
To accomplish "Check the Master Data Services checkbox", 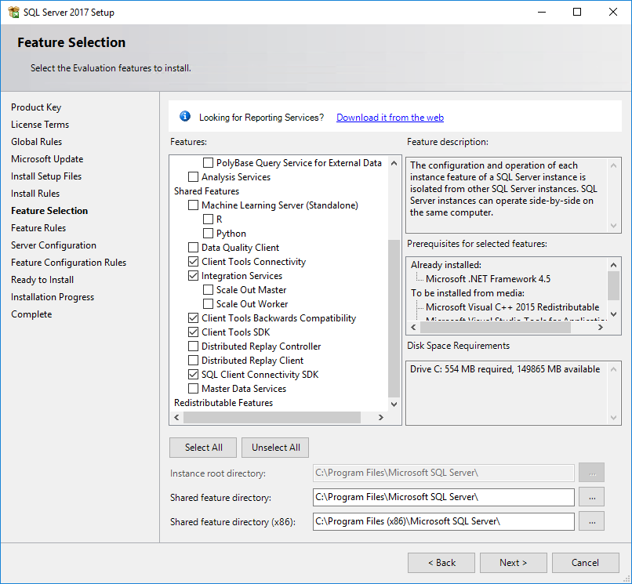I will (x=193, y=389).
